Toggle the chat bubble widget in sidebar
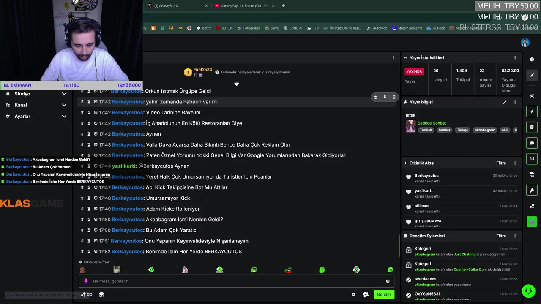This screenshot has width=541, height=304. [x=532, y=143]
